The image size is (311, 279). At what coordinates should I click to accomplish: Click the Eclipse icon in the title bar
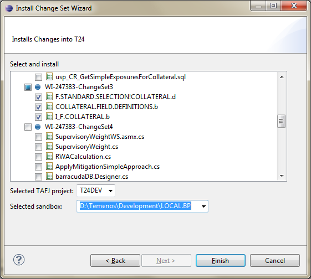point(9,8)
